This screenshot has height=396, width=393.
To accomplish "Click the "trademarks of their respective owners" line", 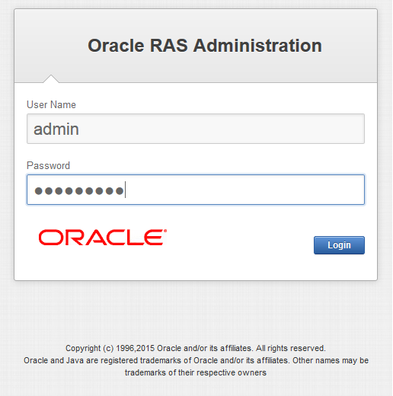I will (x=196, y=372).
